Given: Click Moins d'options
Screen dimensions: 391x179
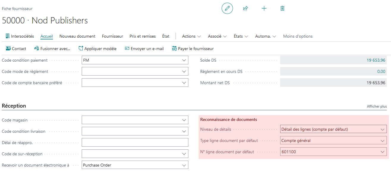Looking at the screenshot, I should [x=298, y=36].
